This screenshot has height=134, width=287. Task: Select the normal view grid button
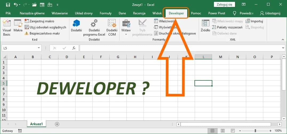(x=212, y=131)
